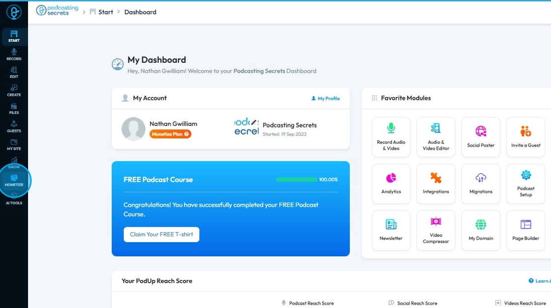This screenshot has height=308, width=551.
Task: Open the Monetize section in sidebar
Action: [14, 181]
